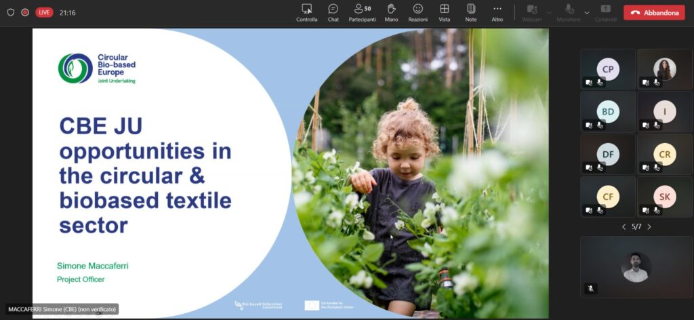
Task: Open the Reazioni emoji picker
Action: pos(417,12)
